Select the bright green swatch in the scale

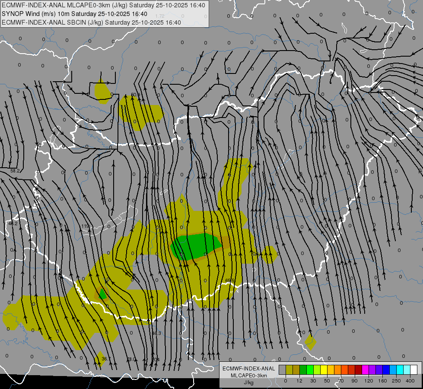(310, 370)
